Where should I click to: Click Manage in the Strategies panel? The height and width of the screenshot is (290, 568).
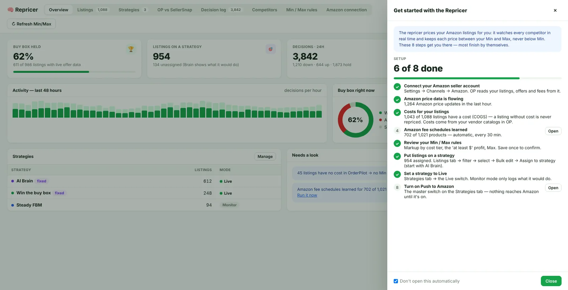point(265,156)
